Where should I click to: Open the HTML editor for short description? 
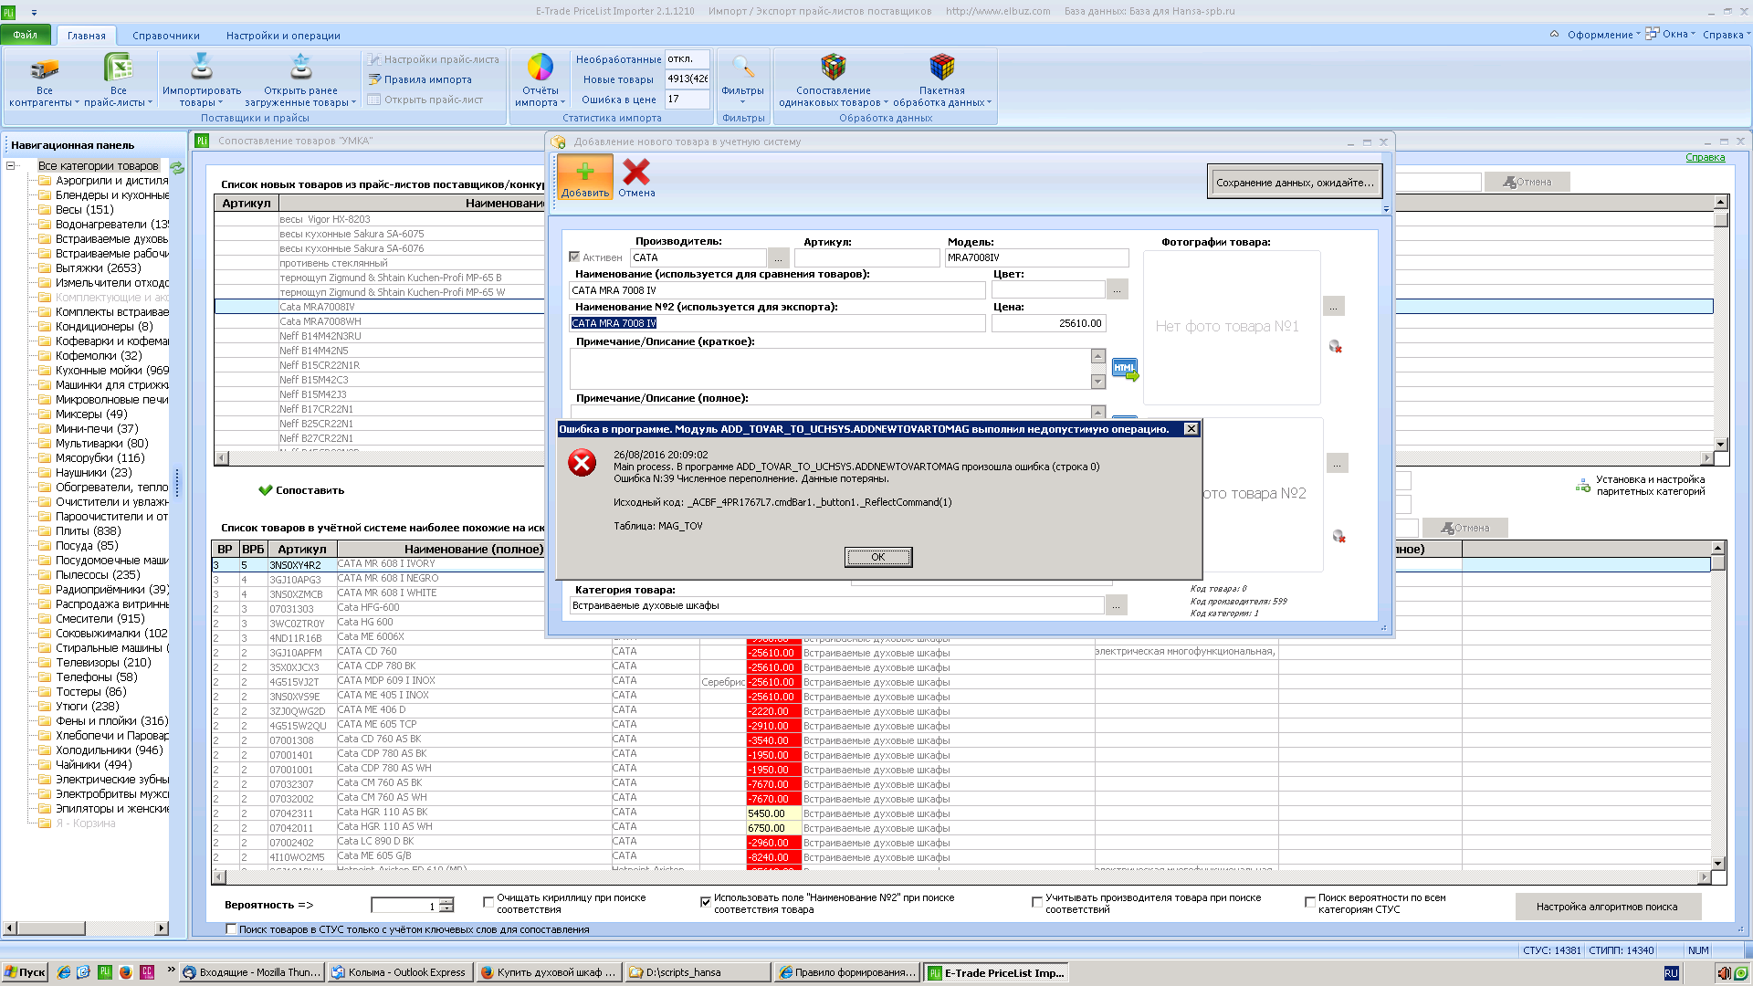tap(1125, 369)
